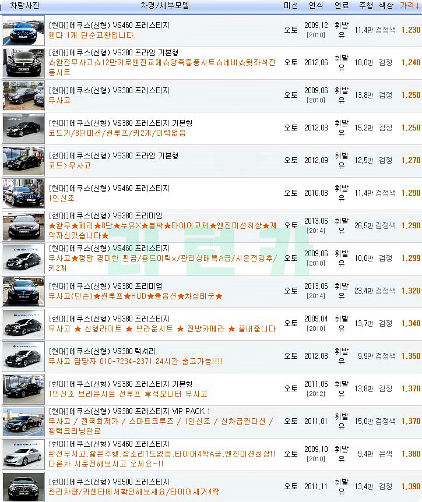Click the 차명/세부모델 column header
Screen dimensions: 422x502
click(x=165, y=5)
